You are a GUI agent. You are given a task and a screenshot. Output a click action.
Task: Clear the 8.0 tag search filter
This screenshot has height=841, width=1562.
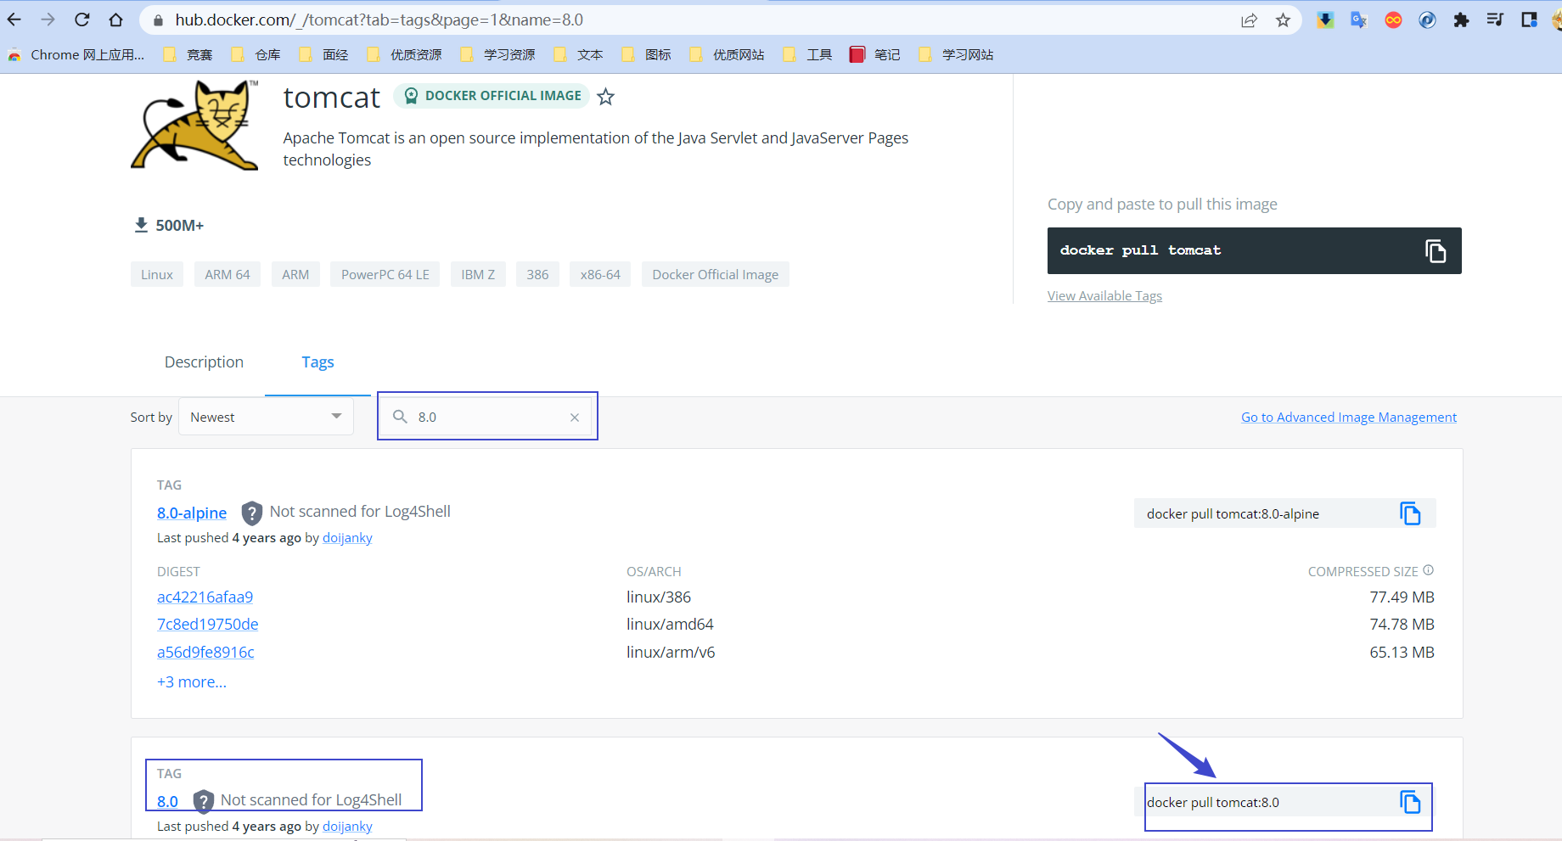(575, 418)
